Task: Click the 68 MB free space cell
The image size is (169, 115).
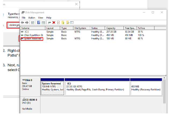Action: (x=128, y=39)
